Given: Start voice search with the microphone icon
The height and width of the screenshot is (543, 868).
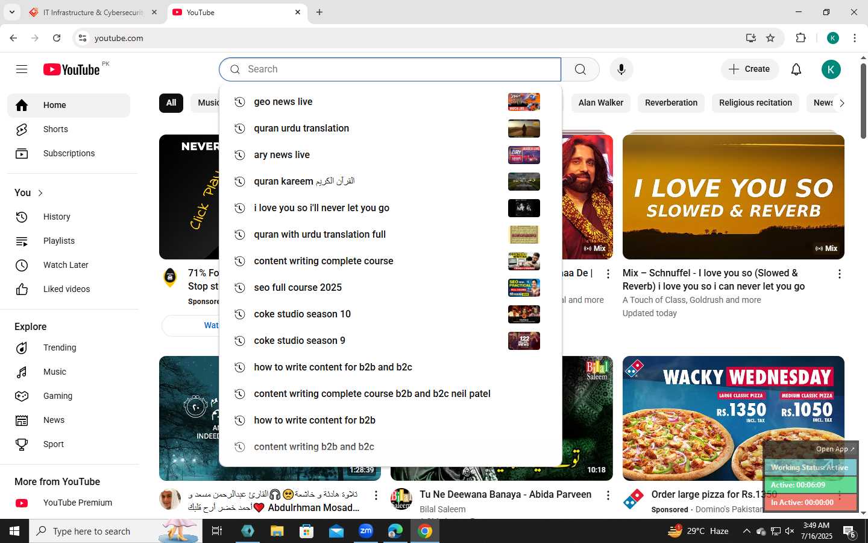Looking at the screenshot, I should (621, 69).
